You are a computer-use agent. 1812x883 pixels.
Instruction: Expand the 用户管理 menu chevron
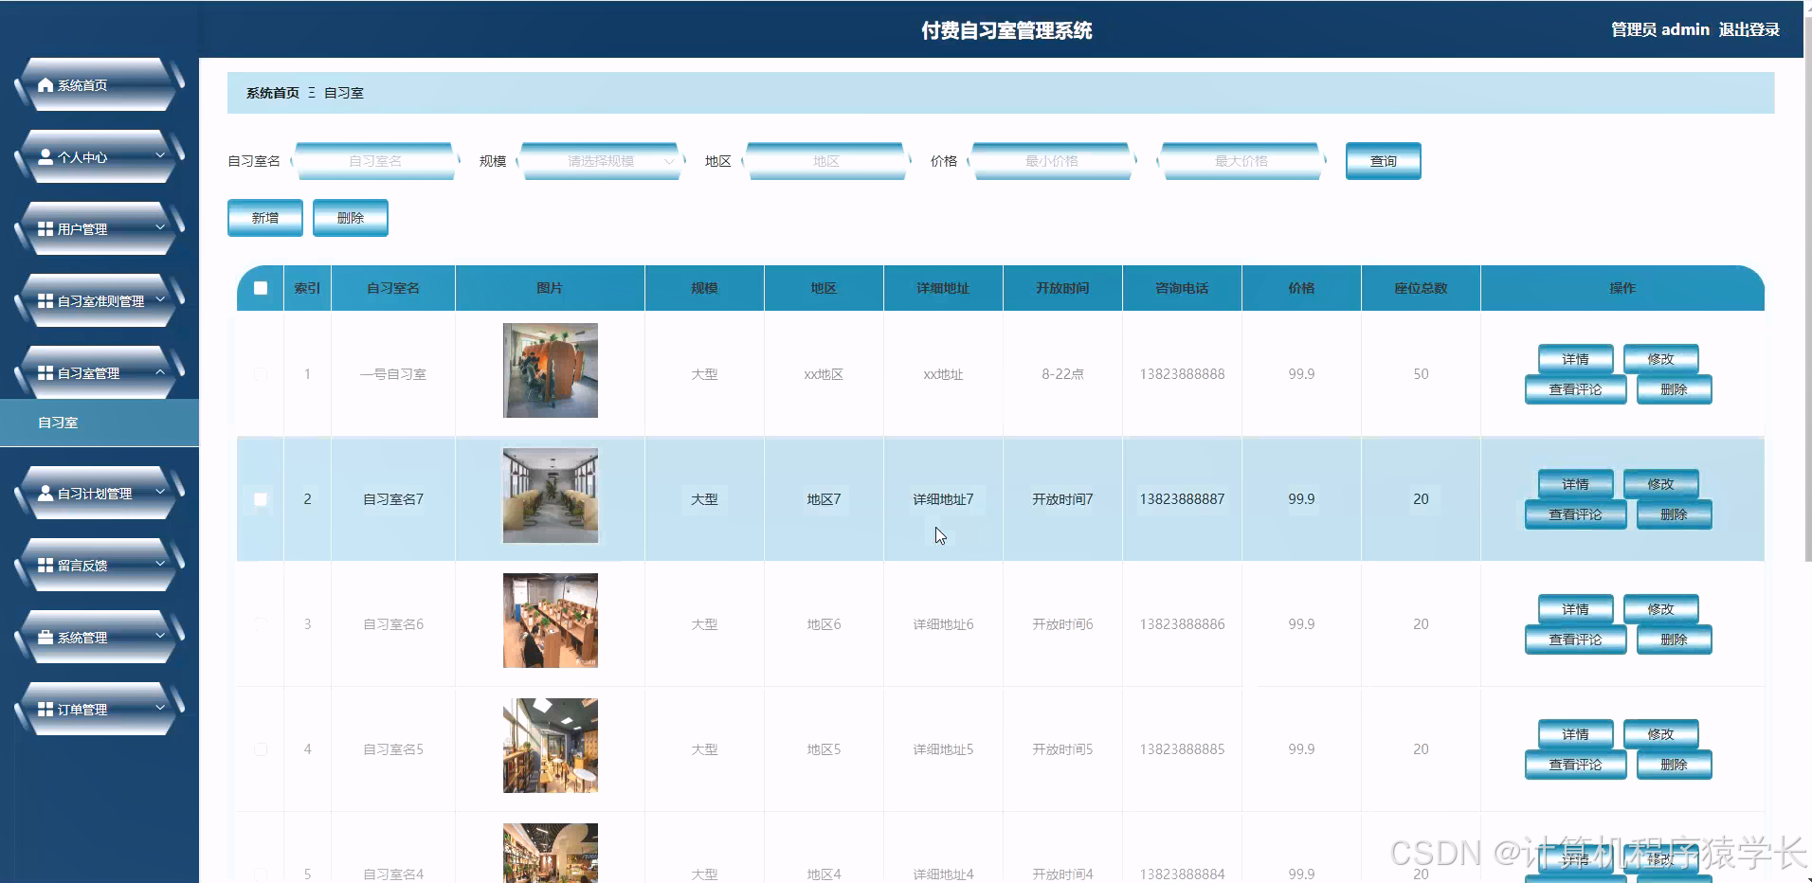click(x=160, y=227)
